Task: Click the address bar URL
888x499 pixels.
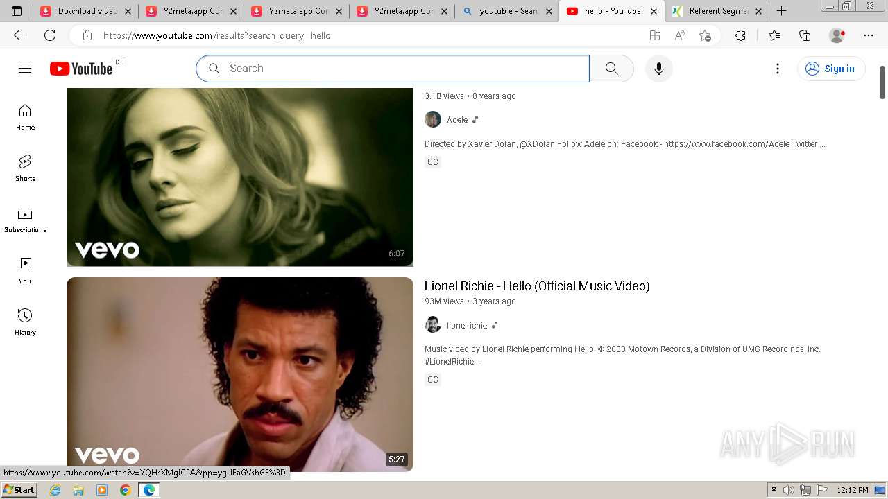Action: 217,35
